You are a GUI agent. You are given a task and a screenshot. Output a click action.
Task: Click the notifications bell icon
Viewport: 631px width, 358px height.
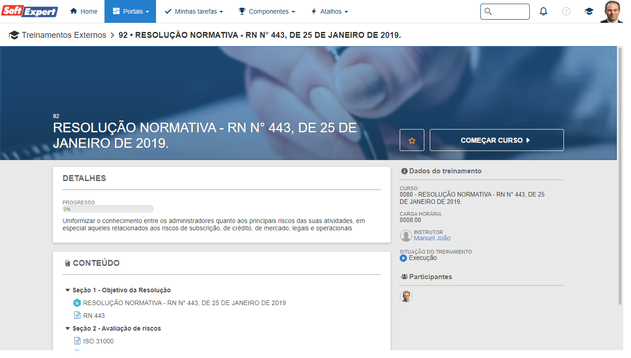point(543,11)
